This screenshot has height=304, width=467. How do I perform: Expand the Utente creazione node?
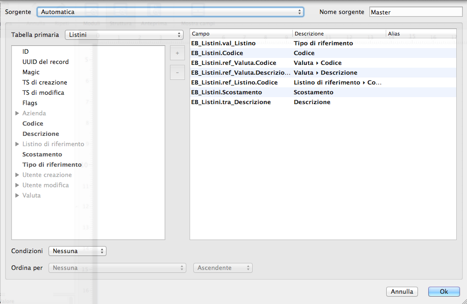pos(17,175)
